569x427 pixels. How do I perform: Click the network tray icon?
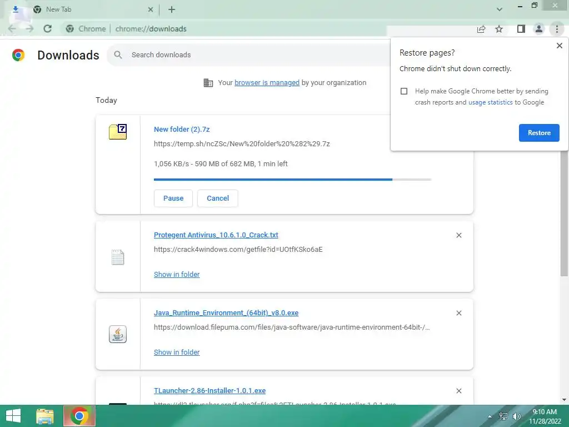pos(503,416)
